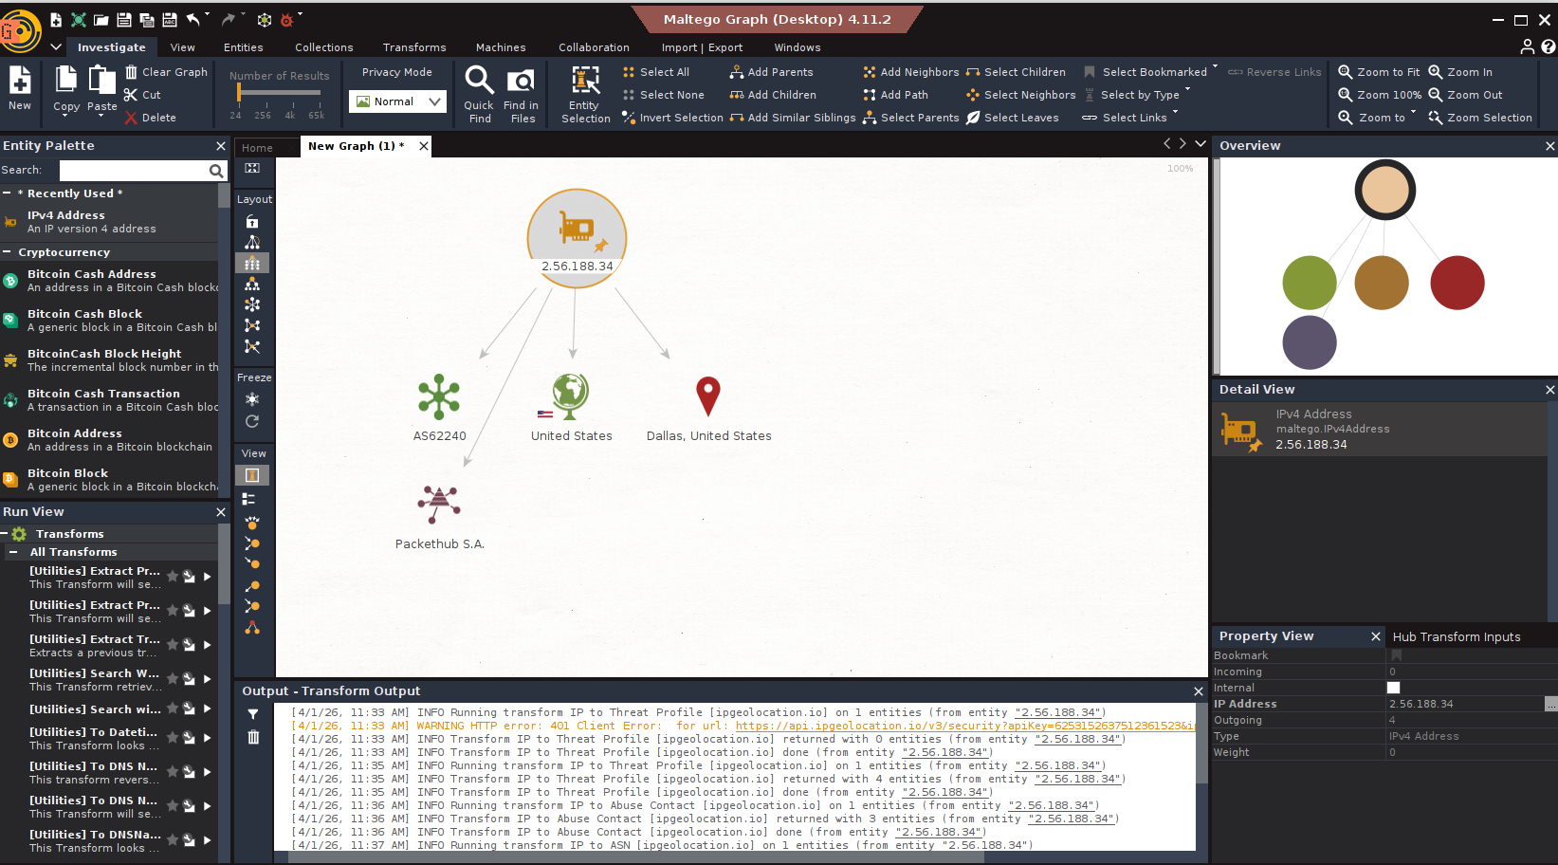Toggle the Bookmark flag in Property View
Screen dimensions: 1558x865
[1396, 654]
